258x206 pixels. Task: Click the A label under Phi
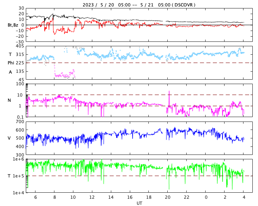(x=10, y=72)
